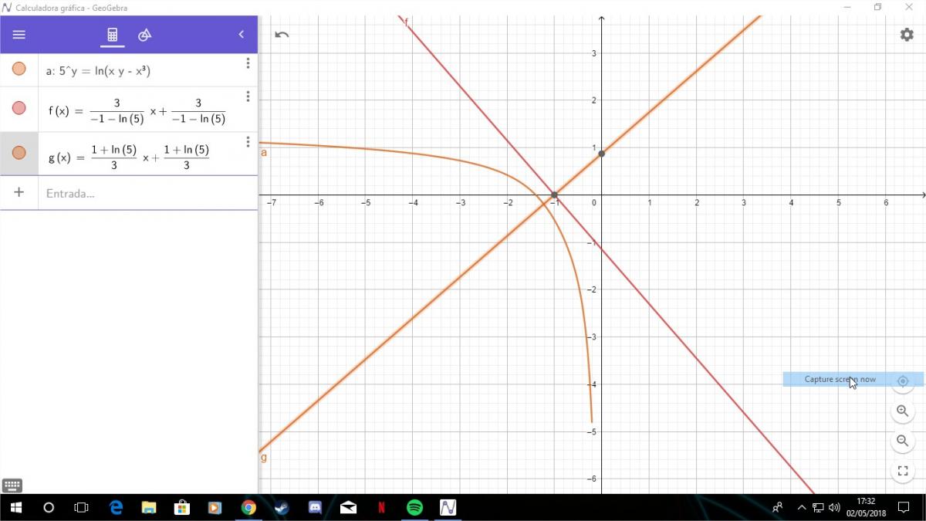Click the Entrada input field

[147, 193]
